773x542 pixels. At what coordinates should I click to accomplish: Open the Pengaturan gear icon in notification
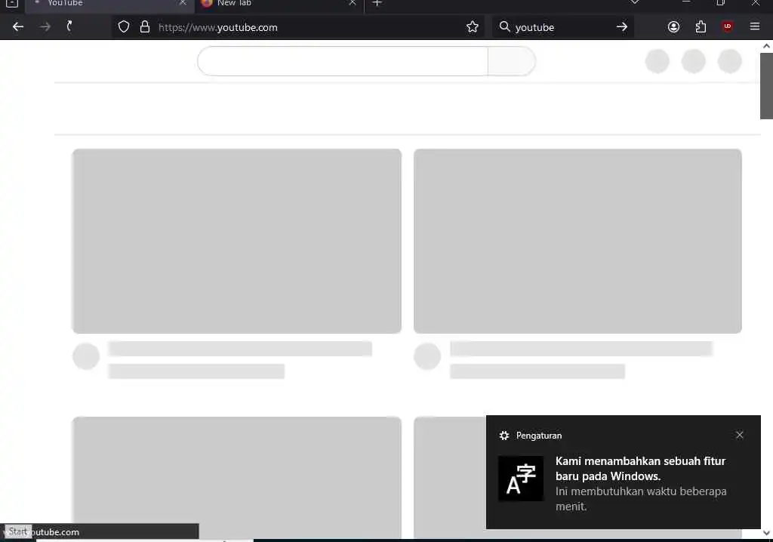504,436
